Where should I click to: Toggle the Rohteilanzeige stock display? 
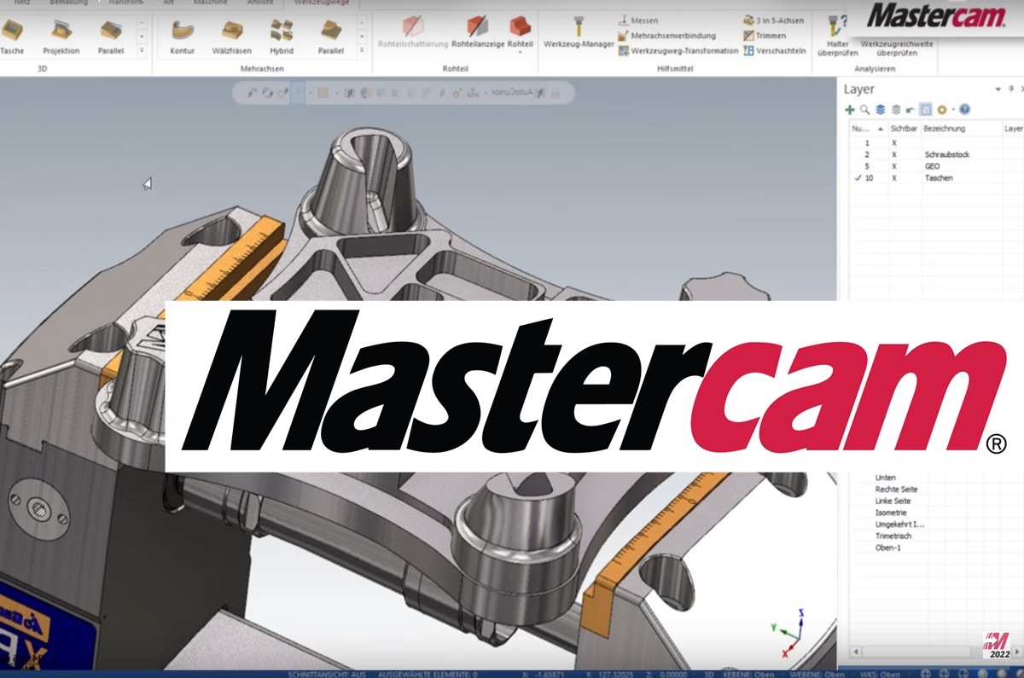(x=478, y=32)
